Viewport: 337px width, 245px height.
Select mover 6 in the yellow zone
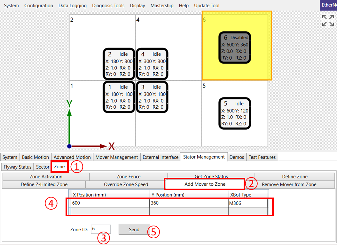point(235,48)
